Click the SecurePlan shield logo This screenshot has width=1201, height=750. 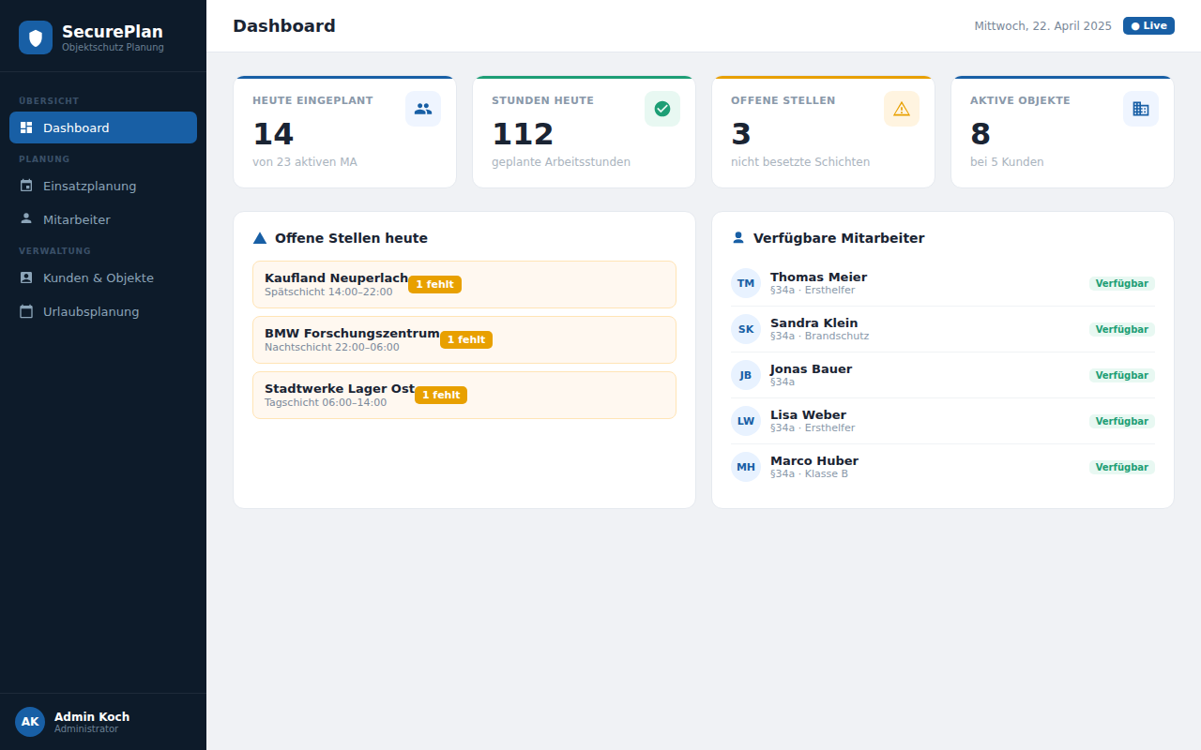pyautogui.click(x=35, y=35)
